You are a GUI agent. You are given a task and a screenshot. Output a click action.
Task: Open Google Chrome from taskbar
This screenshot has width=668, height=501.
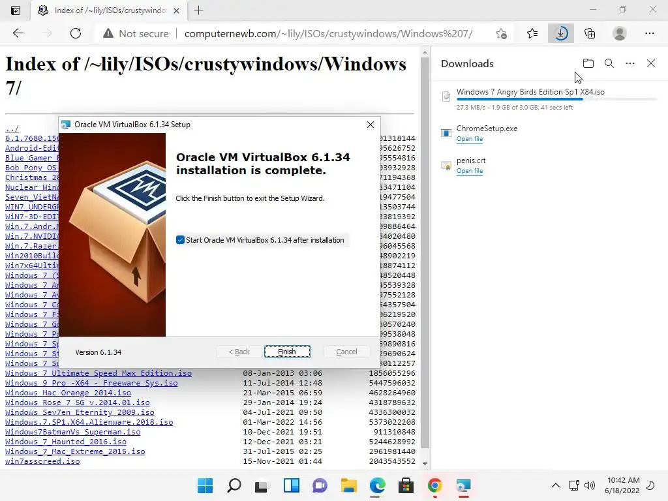click(x=434, y=485)
